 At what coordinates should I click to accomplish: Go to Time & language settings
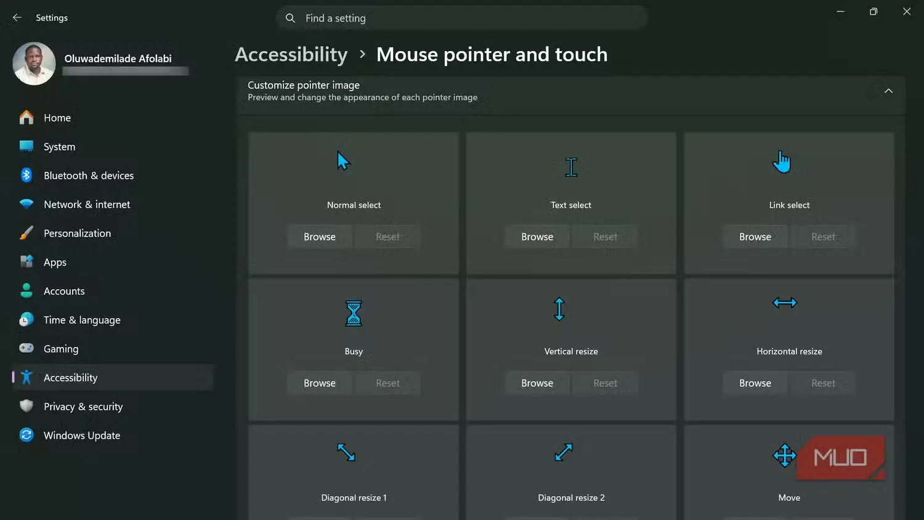pyautogui.click(x=113, y=320)
